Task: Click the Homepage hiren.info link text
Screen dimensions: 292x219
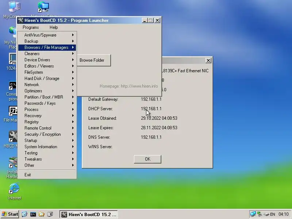Action: [x=129, y=86]
